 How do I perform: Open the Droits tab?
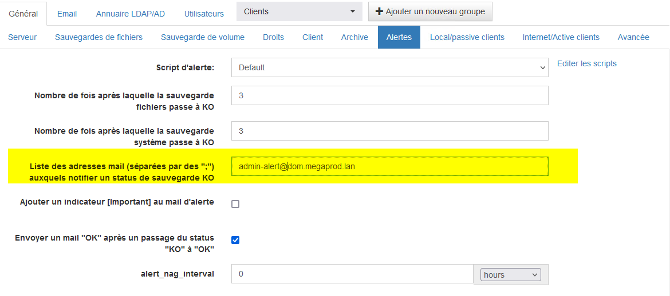click(x=273, y=37)
